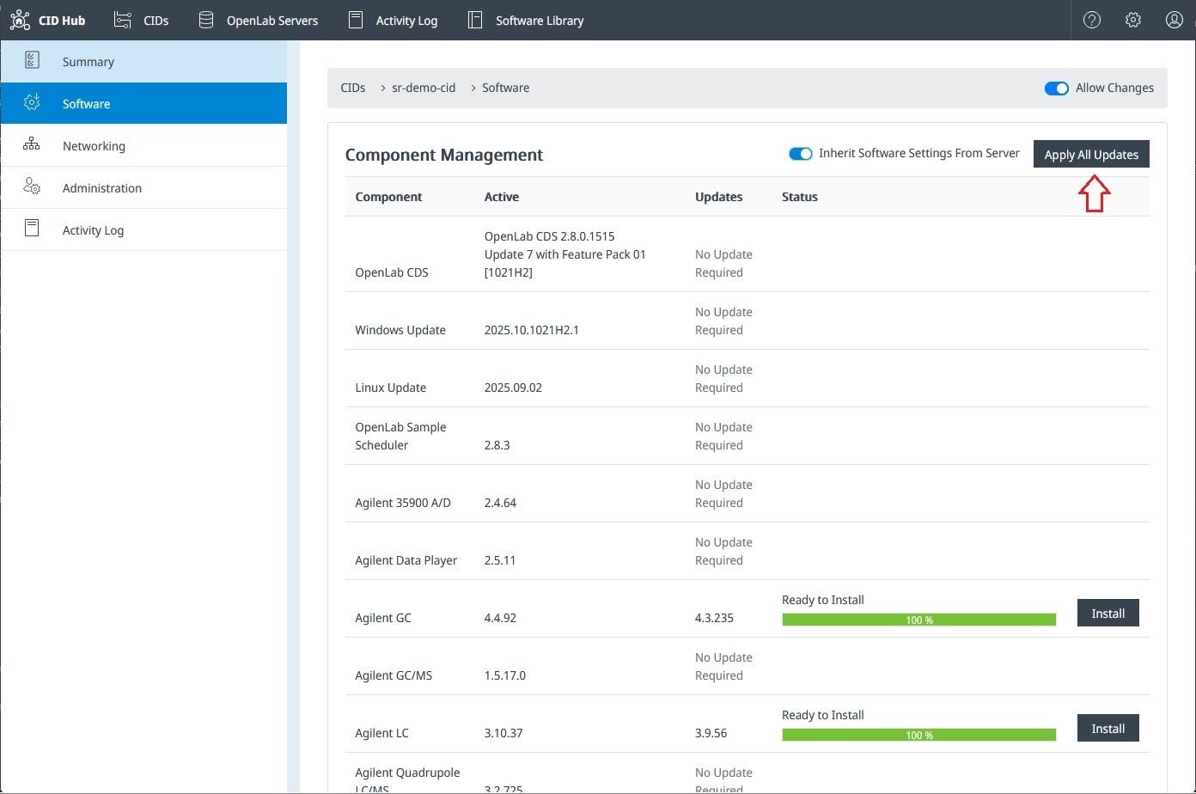
Task: Click the Linux Update component name
Action: pos(391,388)
